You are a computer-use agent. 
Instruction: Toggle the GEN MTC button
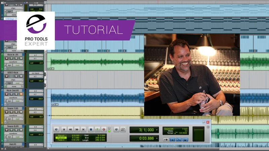(123, 130)
